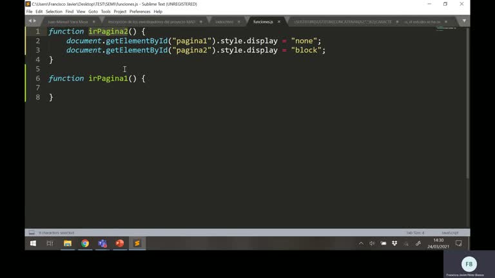This screenshot has height=278, width=495.
Task: Open Tab Size: 4 indentation menu
Action: [x=414, y=232]
